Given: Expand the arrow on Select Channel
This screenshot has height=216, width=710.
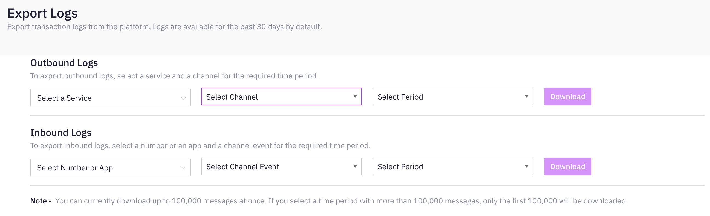Looking at the screenshot, I should pos(356,97).
